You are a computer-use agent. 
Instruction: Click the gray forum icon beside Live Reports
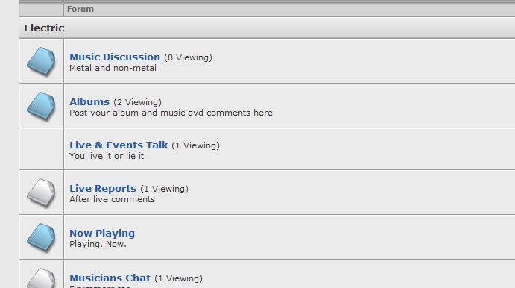pos(41,192)
